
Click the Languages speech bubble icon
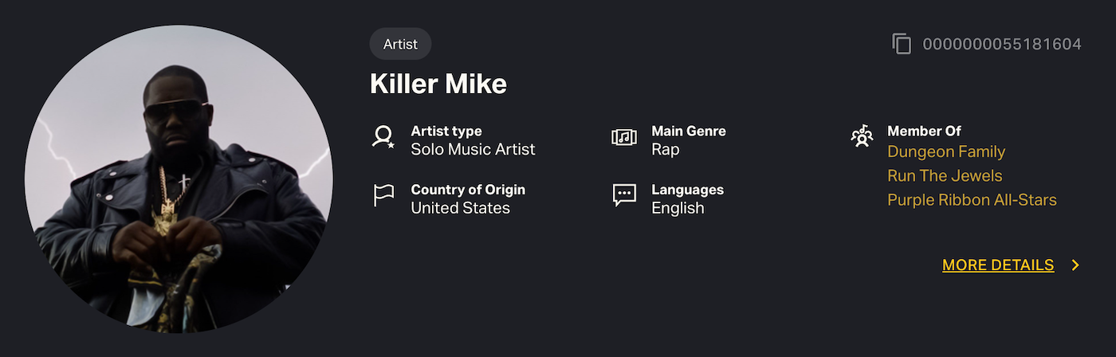pos(623,195)
